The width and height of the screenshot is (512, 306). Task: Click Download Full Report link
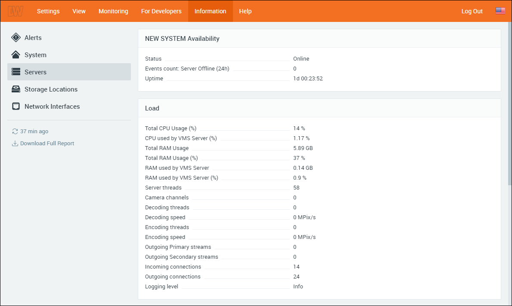click(x=47, y=144)
